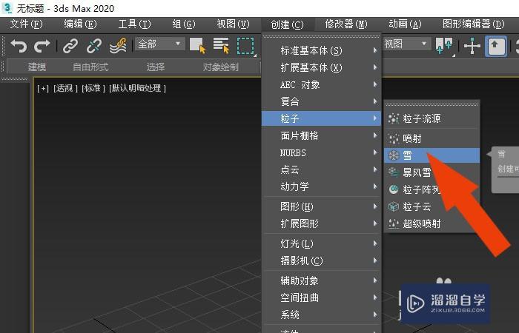Open the 图形编辑器(D) menu
Viewport: 519px width, 333px height.
(474, 24)
